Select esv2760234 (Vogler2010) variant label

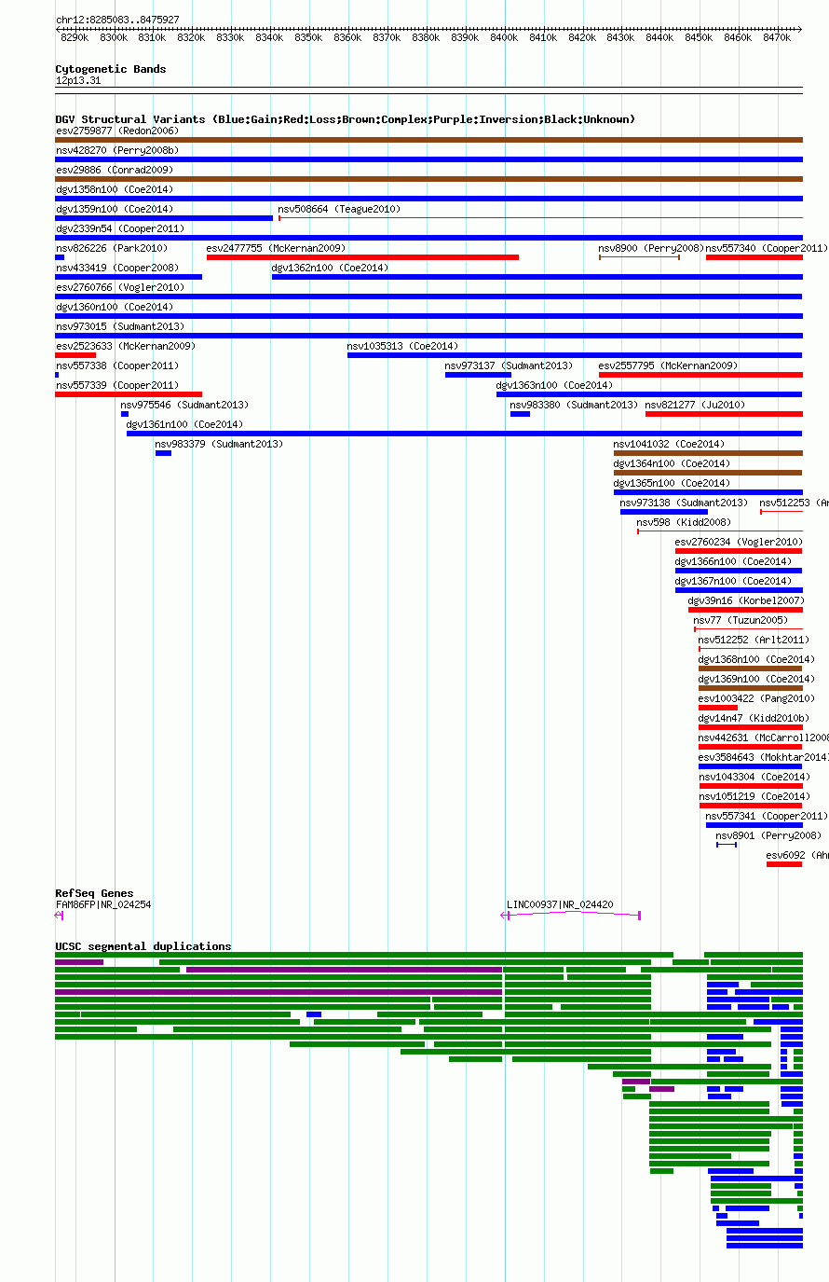click(x=739, y=543)
